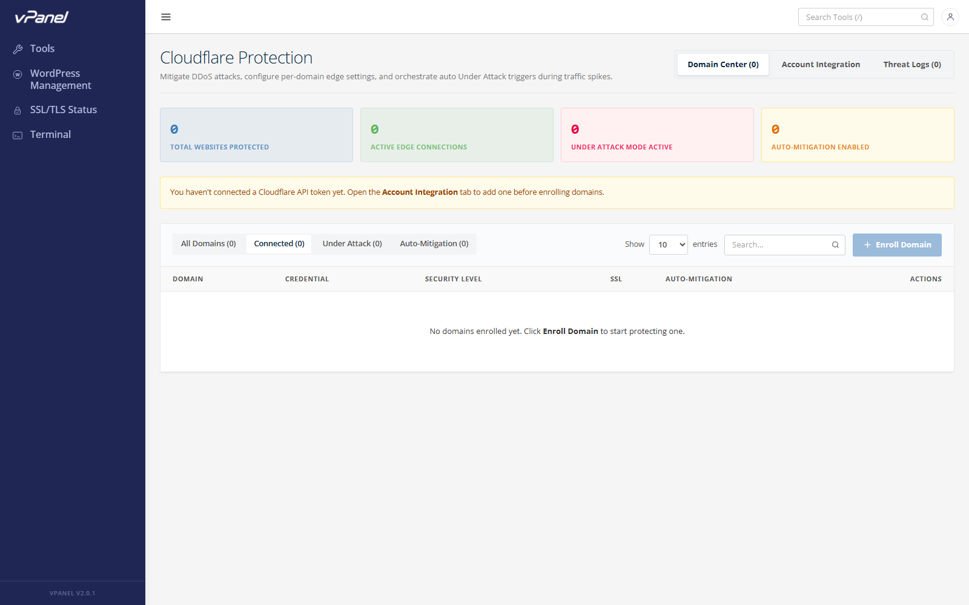This screenshot has height=605, width=969.
Task: Open the Show entries dropdown
Action: tap(669, 245)
